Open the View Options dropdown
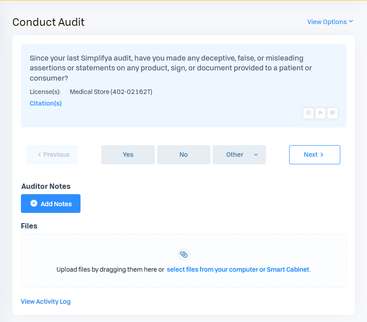 (330, 22)
